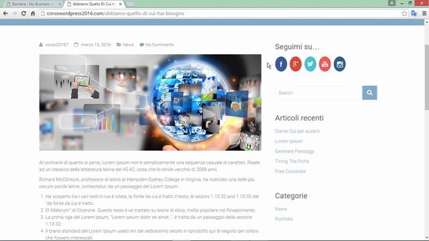Open recent article Generare Passaggi
The width and height of the screenshot is (429, 241).
[294, 151]
